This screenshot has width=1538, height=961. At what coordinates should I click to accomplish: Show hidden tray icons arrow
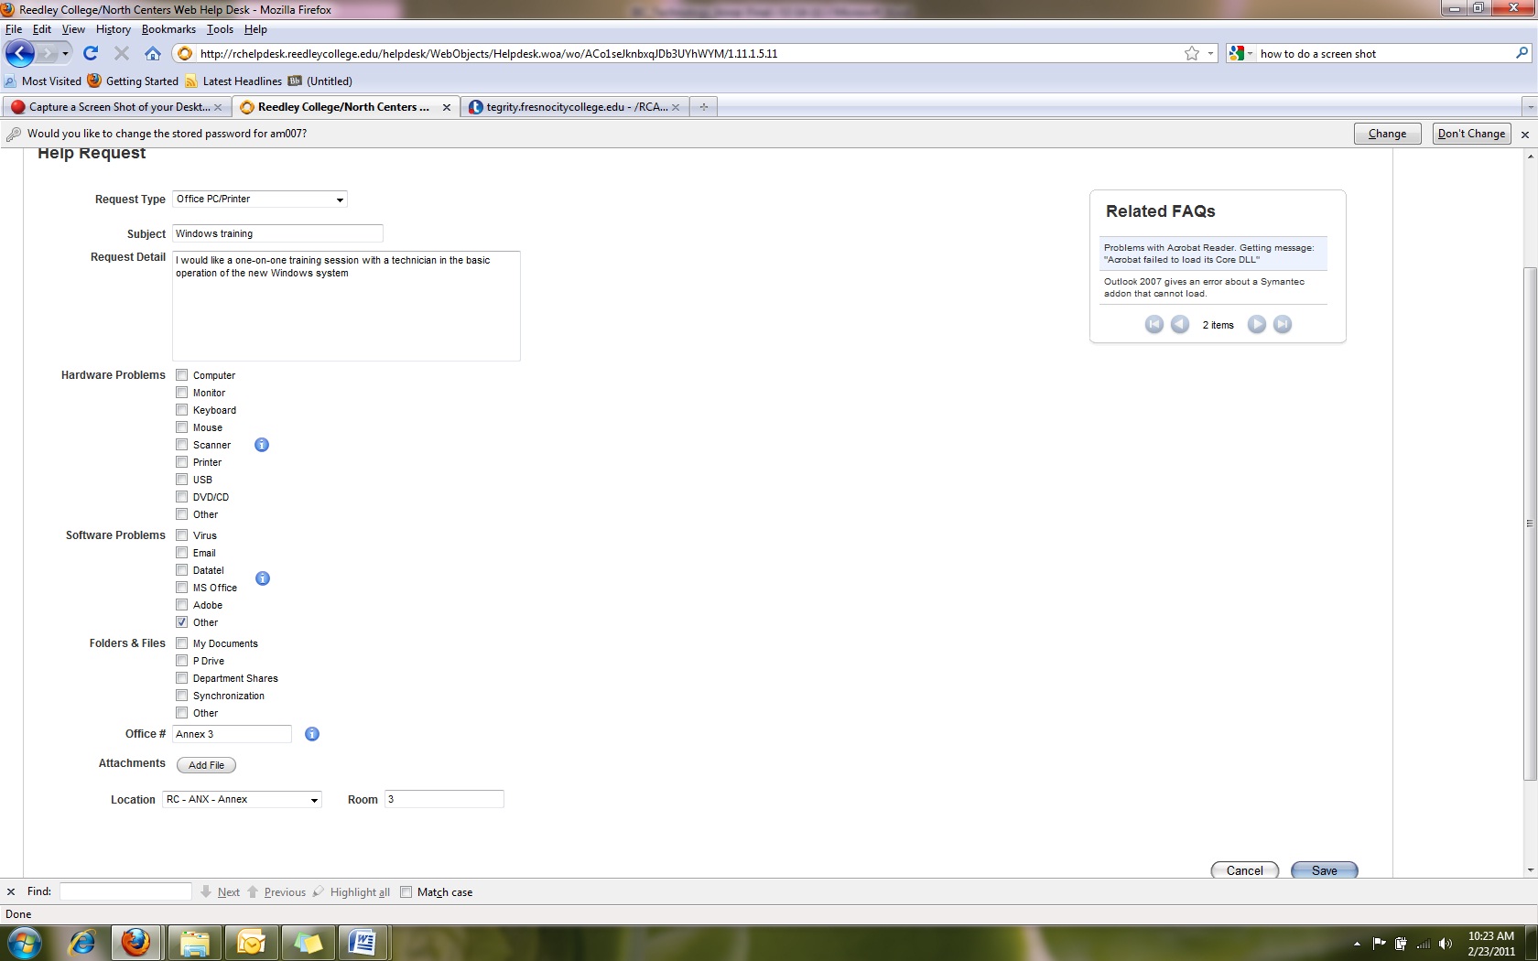1357,944
